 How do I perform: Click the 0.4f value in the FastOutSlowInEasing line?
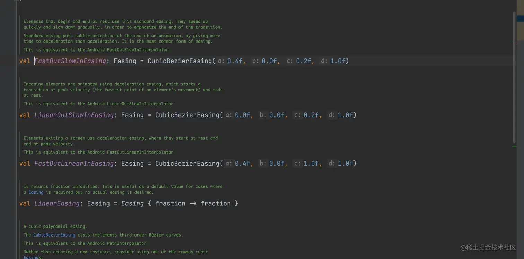235,61
